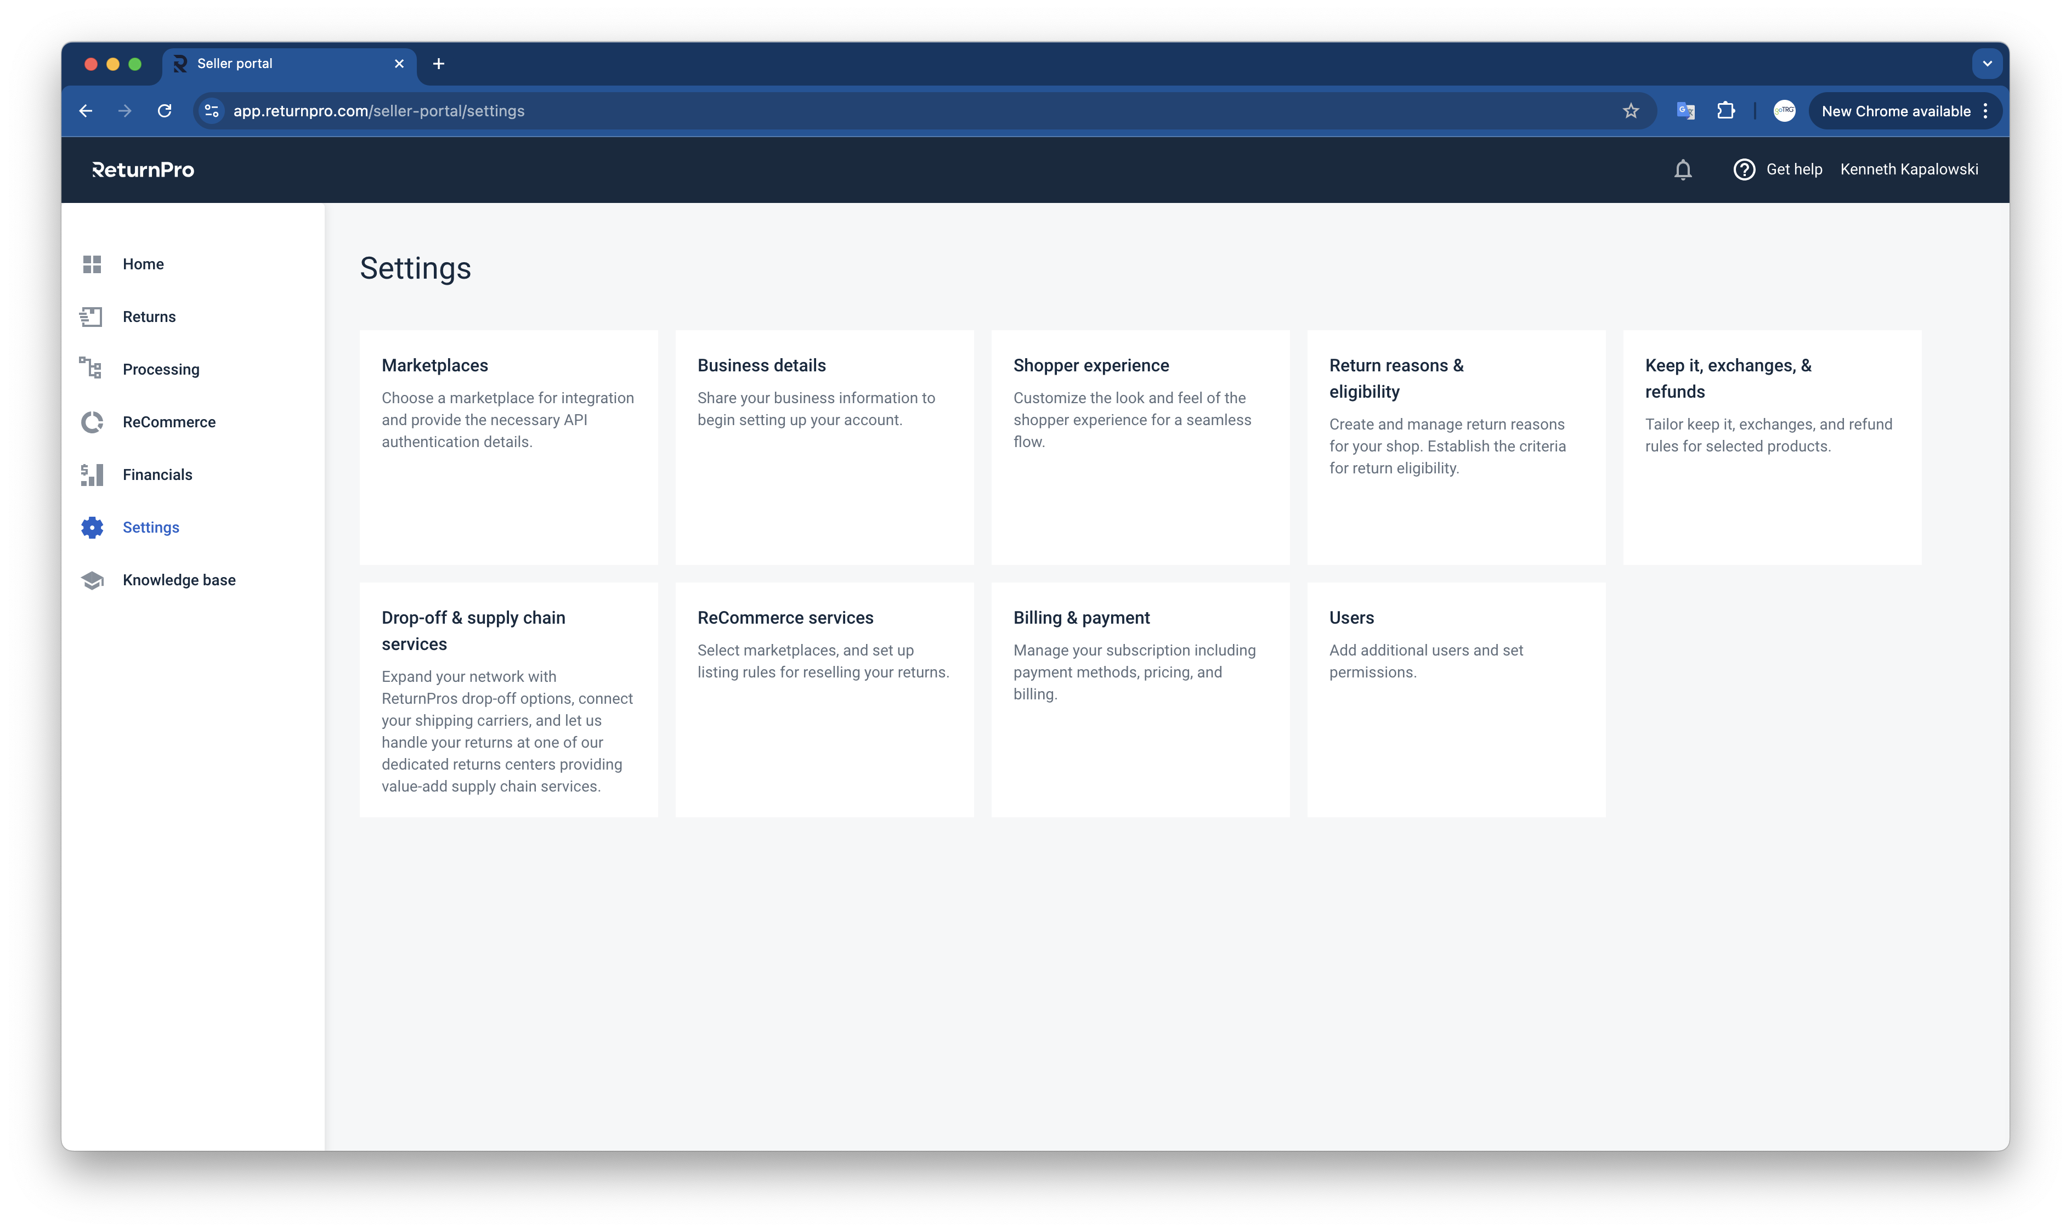Click the Home grid icon in sidebar

pos(92,264)
